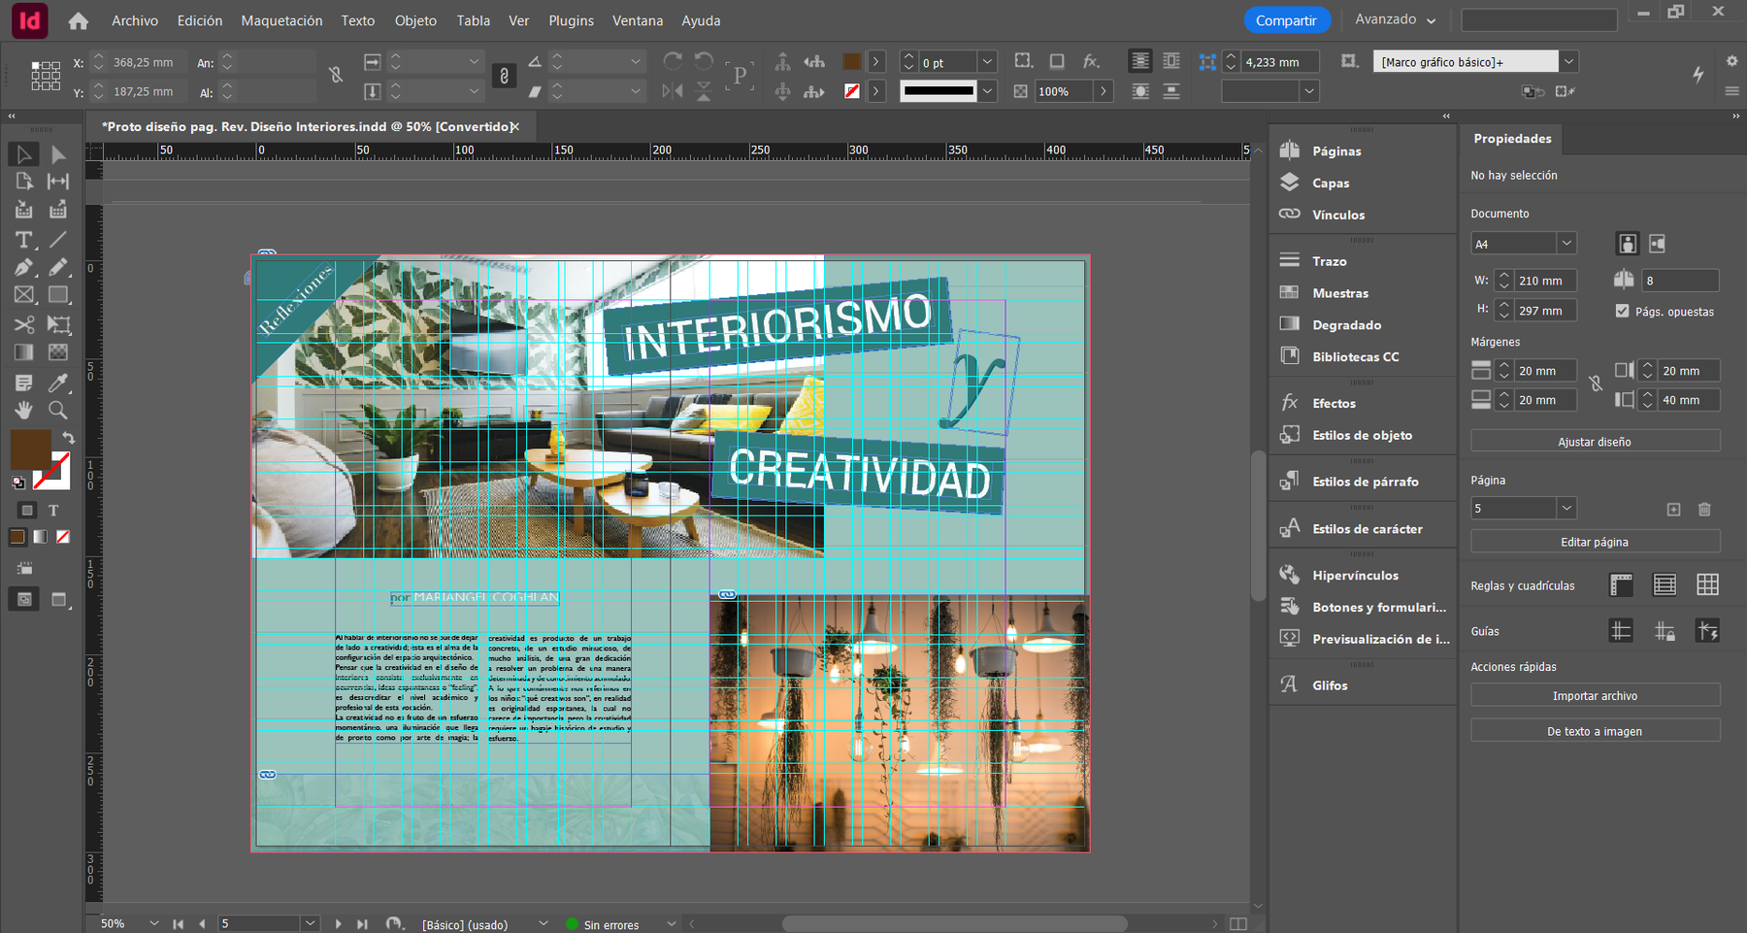
Task: Open the Objeto menu
Action: pyautogui.click(x=415, y=20)
